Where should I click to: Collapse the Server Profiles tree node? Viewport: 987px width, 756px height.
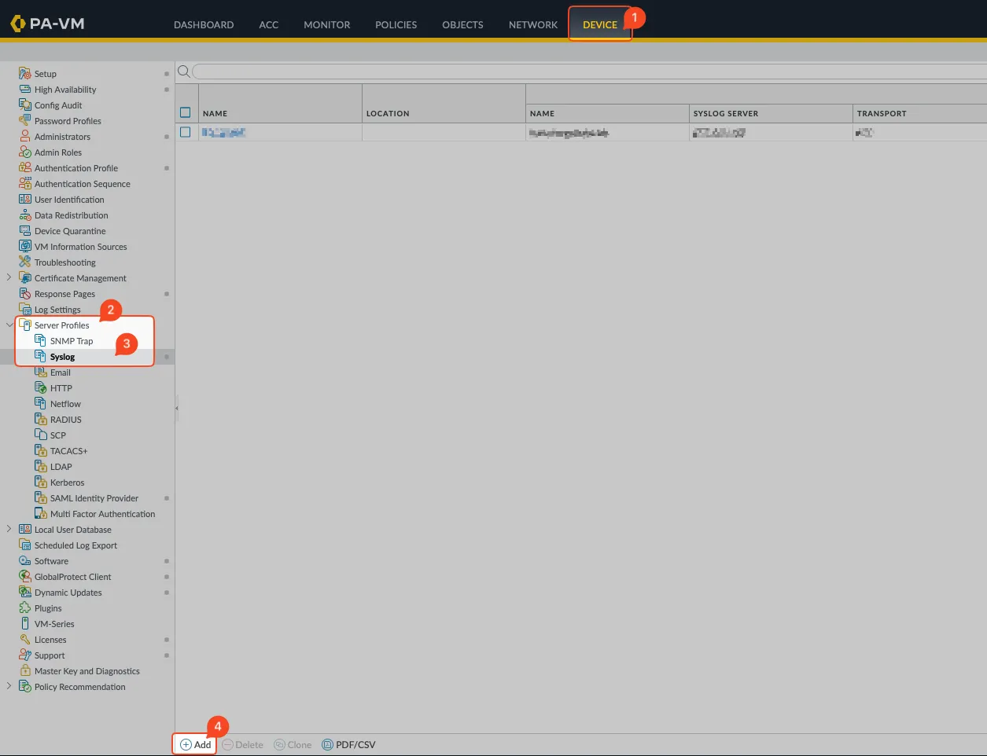[9, 325]
